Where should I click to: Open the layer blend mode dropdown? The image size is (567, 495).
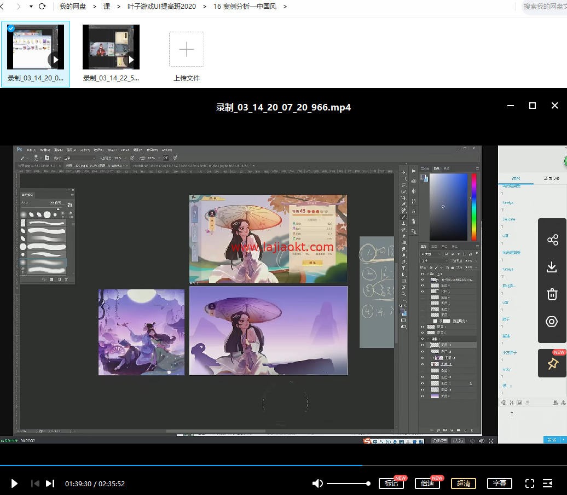pos(433,260)
